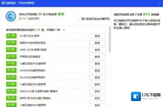The image size is (163, 107).
Task: Close the 开机时间管理 window
Action: coord(159,3)
